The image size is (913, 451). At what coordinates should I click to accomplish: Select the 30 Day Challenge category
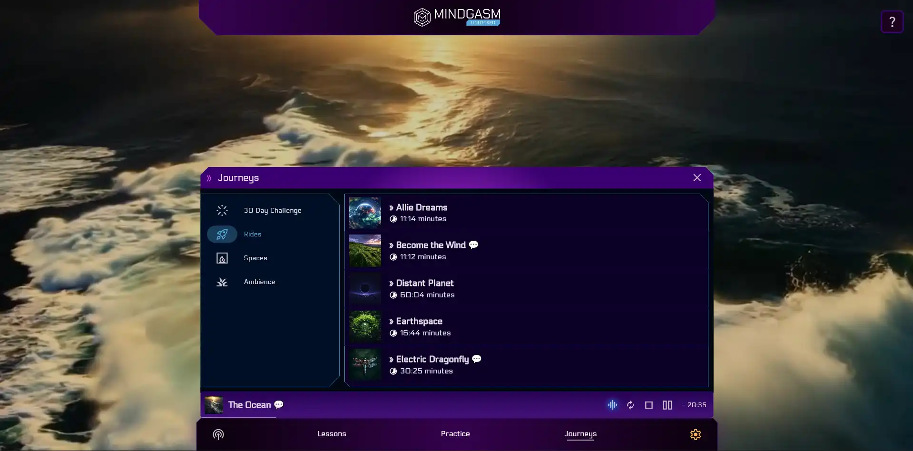coord(272,210)
